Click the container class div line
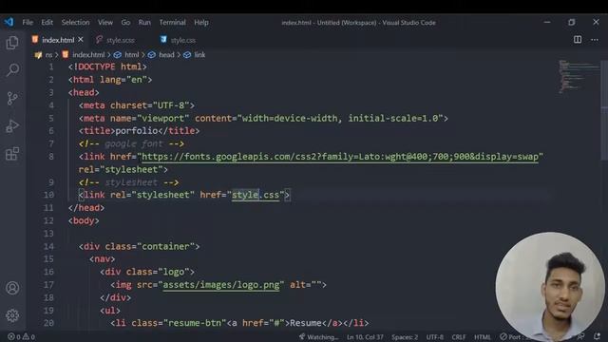This screenshot has width=608, height=342. click(x=140, y=246)
